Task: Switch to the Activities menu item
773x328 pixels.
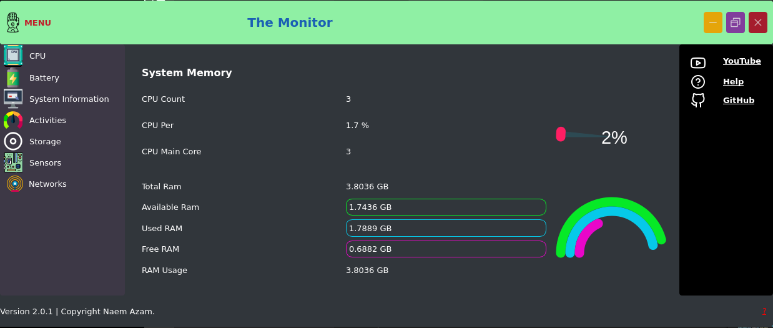Action: tap(47, 120)
